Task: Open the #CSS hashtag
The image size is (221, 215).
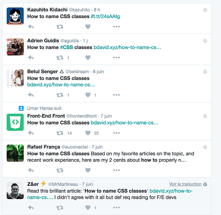Action: pos(67,47)
